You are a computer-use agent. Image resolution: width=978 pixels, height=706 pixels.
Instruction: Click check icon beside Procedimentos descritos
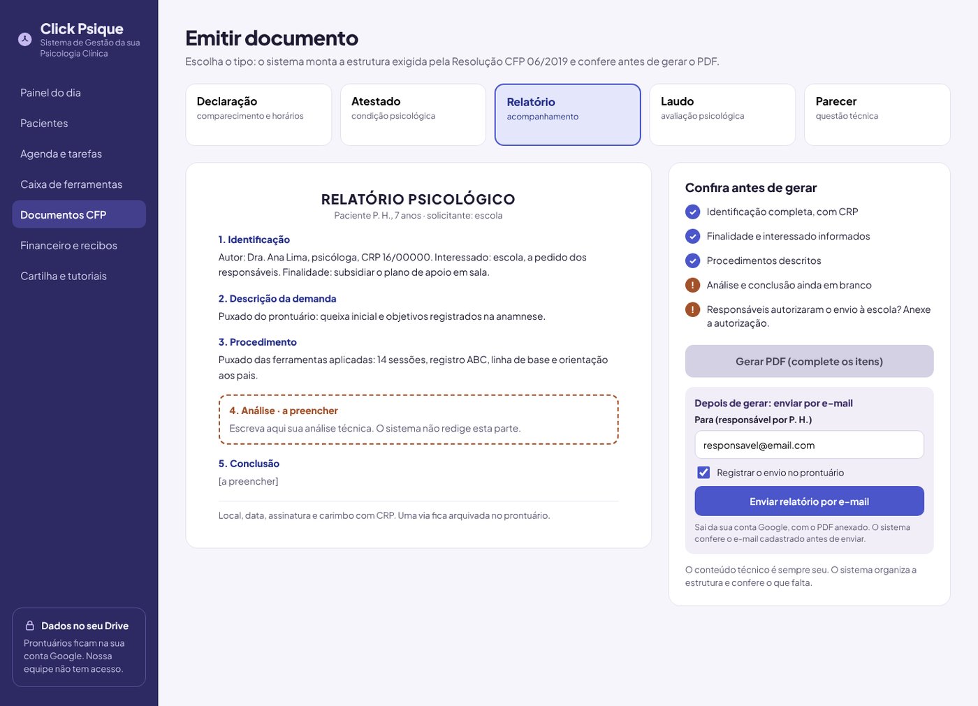click(x=692, y=260)
